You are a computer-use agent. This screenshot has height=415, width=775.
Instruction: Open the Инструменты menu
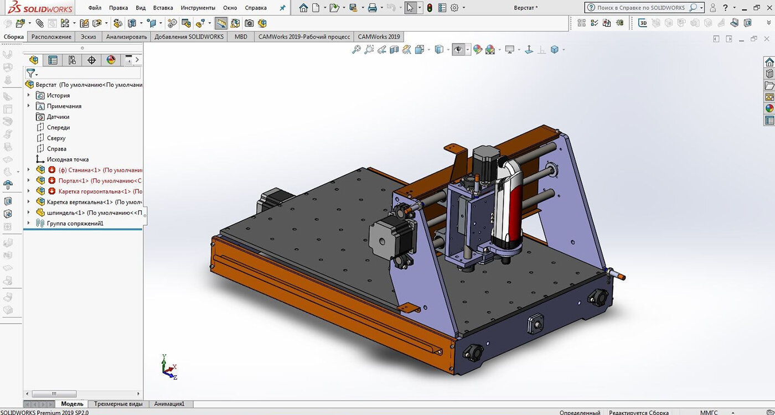tap(198, 8)
